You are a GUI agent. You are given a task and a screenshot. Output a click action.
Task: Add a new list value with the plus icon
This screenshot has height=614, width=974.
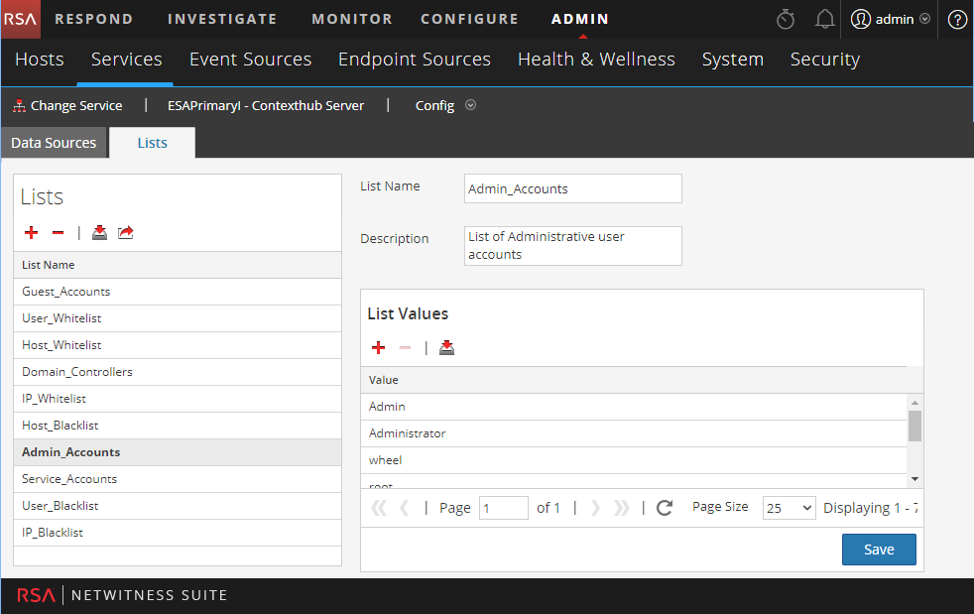378,347
